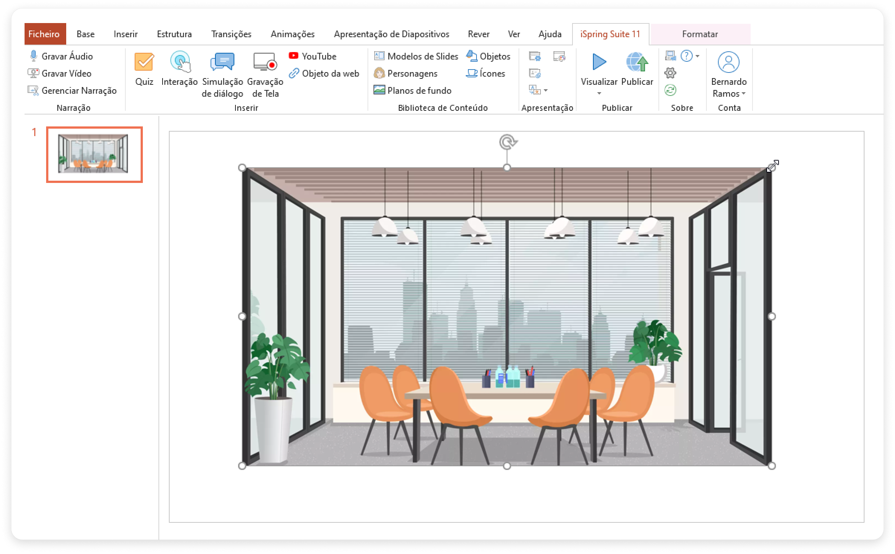Select slide 1 thumbnail
The width and height of the screenshot is (895, 554).
(94, 154)
